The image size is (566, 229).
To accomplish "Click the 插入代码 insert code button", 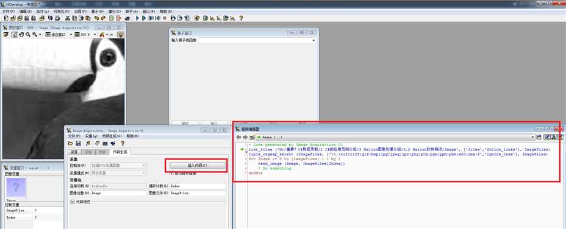I will (197, 165).
